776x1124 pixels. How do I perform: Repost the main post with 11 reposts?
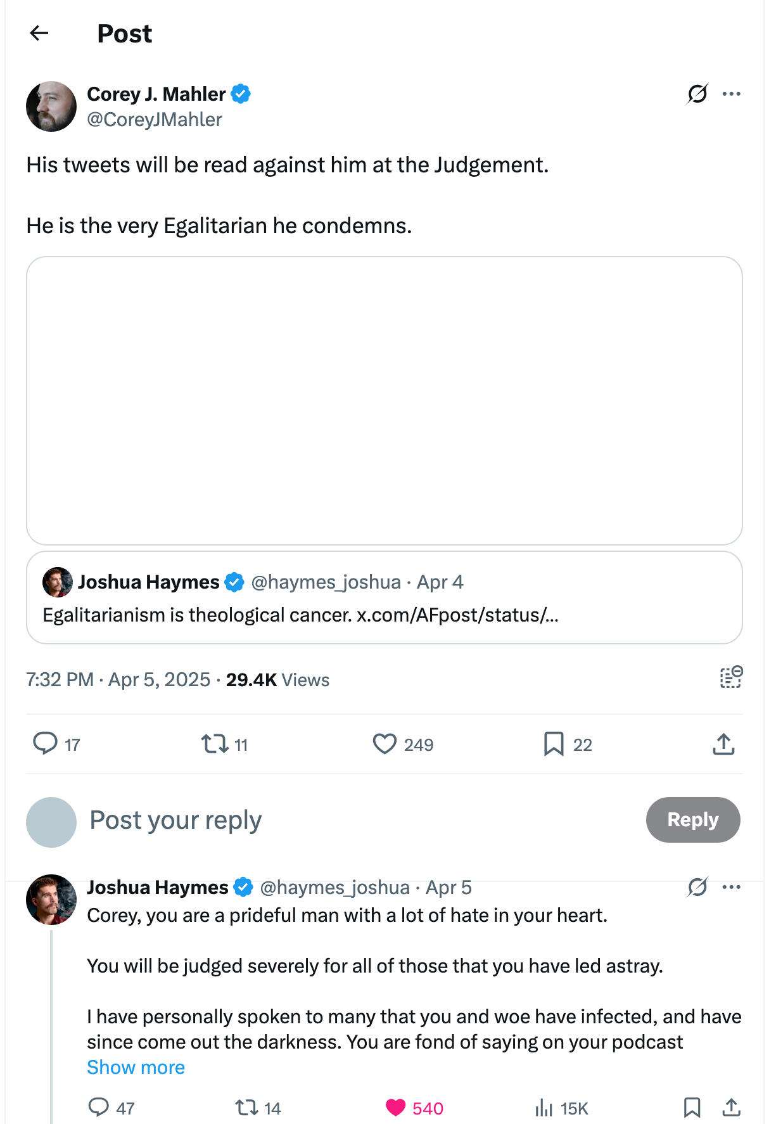pos(215,744)
